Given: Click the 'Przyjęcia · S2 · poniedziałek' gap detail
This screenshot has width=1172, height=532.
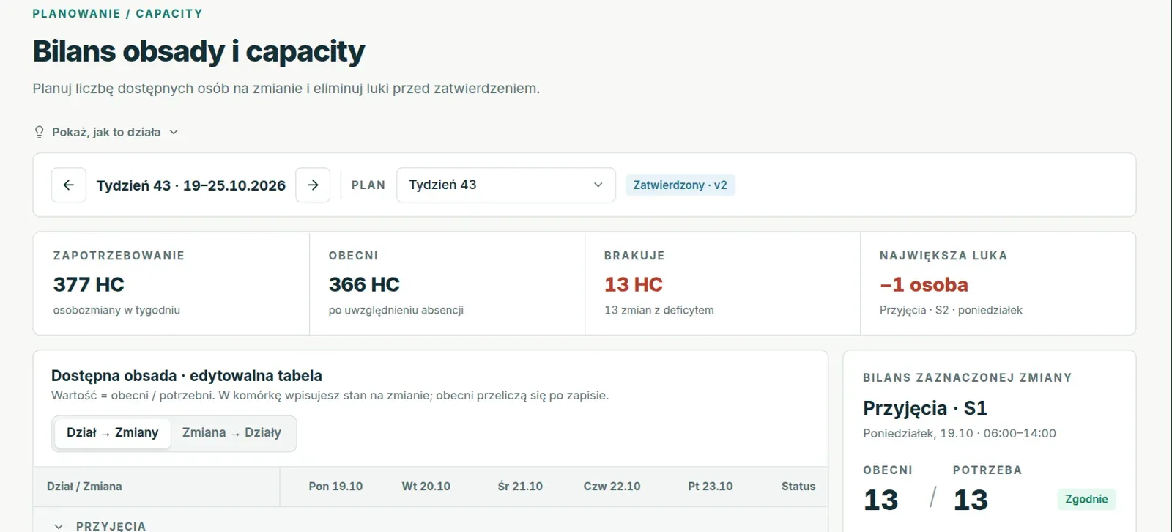Looking at the screenshot, I should (x=951, y=310).
